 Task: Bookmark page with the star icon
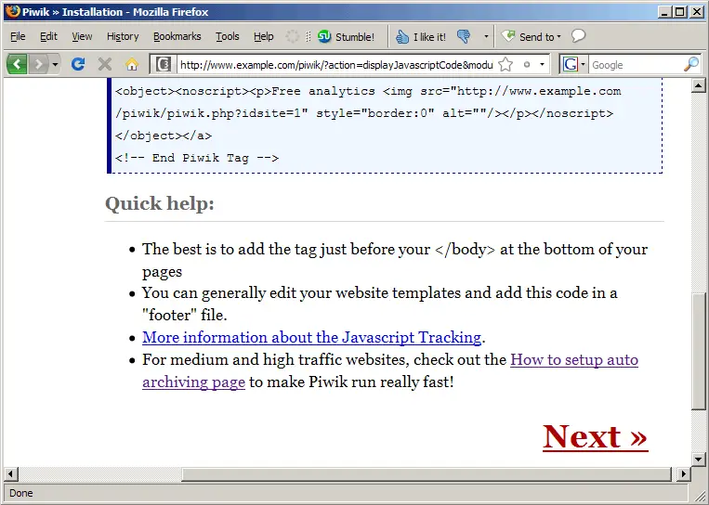coord(505,65)
